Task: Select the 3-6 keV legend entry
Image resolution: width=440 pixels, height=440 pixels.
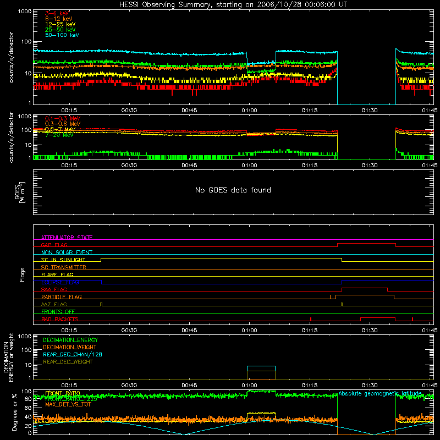Action: tap(57, 13)
